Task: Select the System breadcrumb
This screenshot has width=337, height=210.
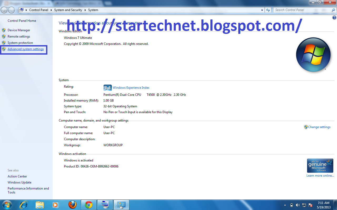Action: tap(93, 10)
